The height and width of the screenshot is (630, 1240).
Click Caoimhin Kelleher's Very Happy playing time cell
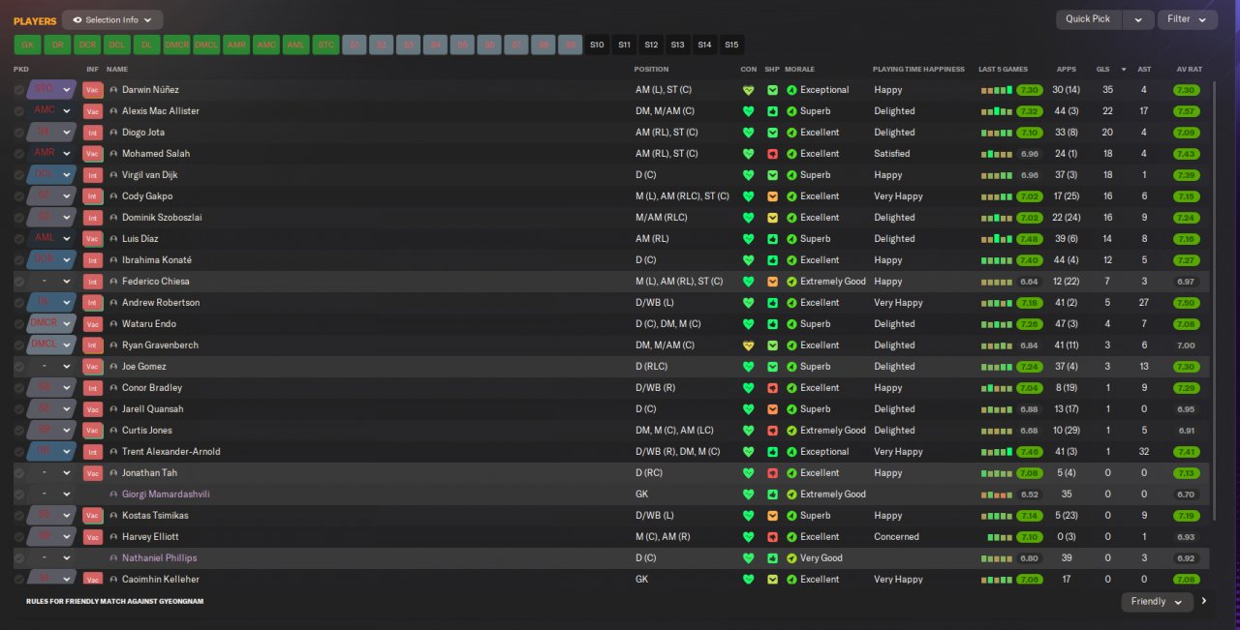pyautogui.click(x=898, y=580)
